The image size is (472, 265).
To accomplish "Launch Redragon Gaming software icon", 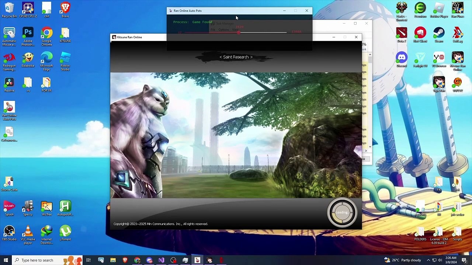I will point(9,62).
